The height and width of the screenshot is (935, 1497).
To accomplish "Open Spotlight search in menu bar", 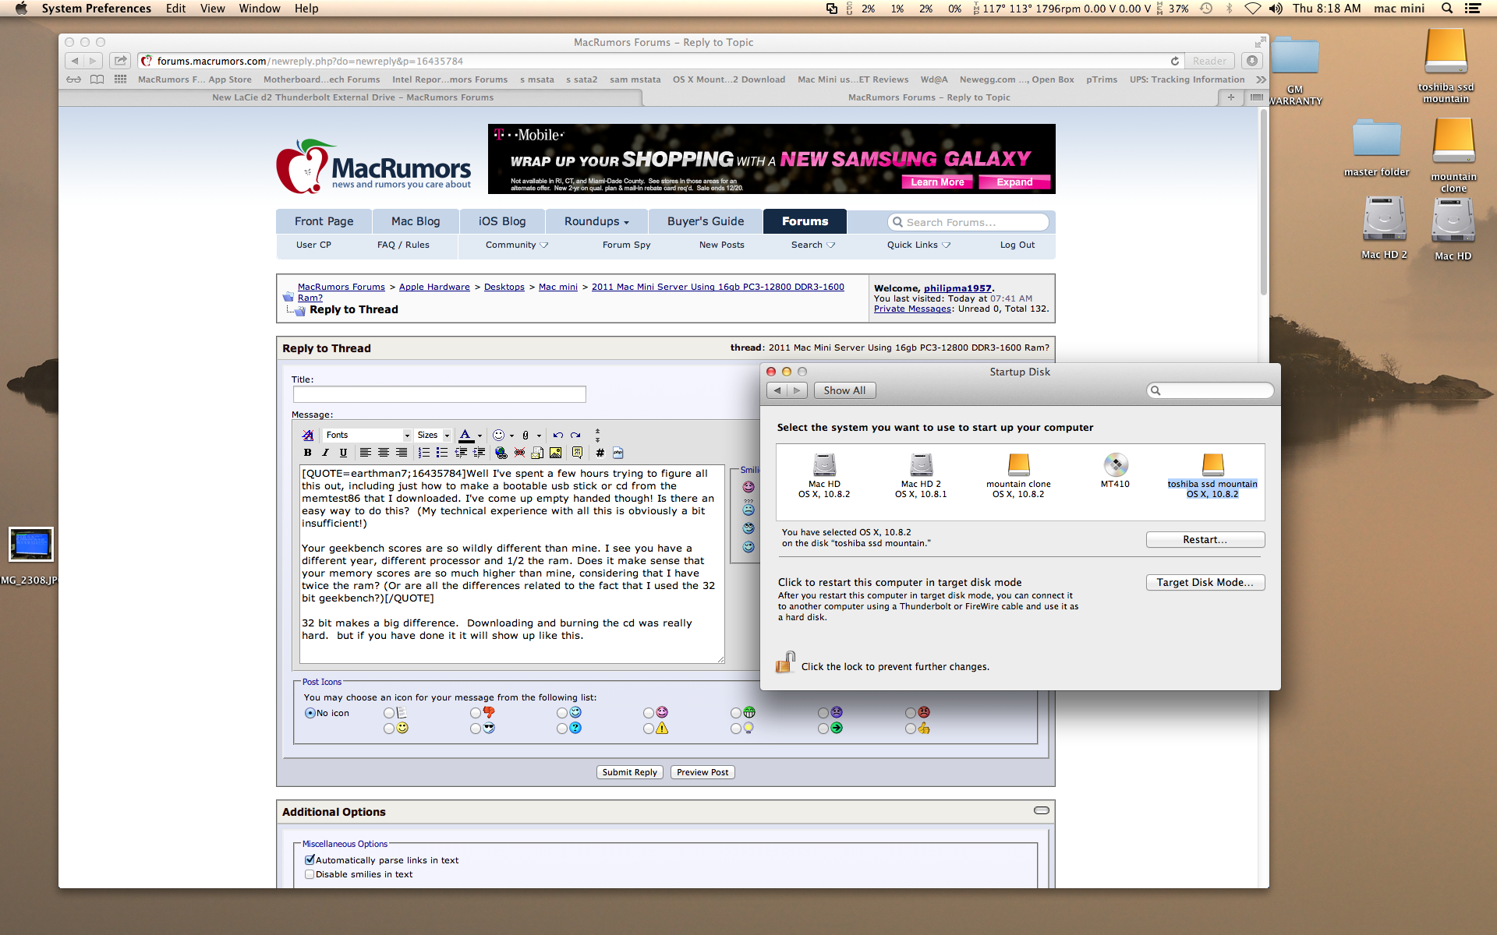I will coord(1447,9).
